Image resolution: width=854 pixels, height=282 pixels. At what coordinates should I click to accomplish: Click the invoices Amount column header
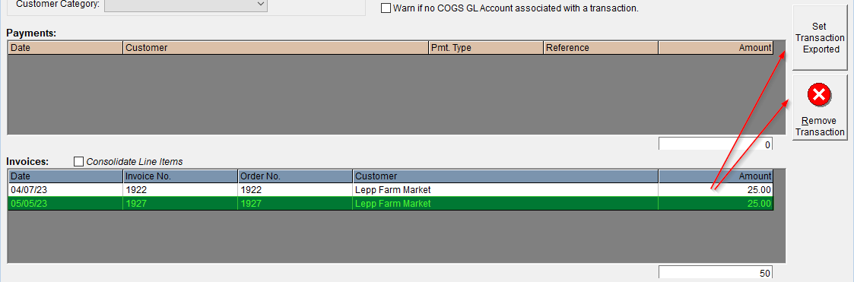(715, 176)
